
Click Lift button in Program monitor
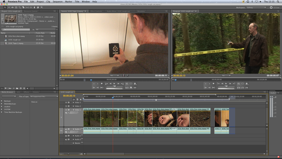click(x=239, y=87)
